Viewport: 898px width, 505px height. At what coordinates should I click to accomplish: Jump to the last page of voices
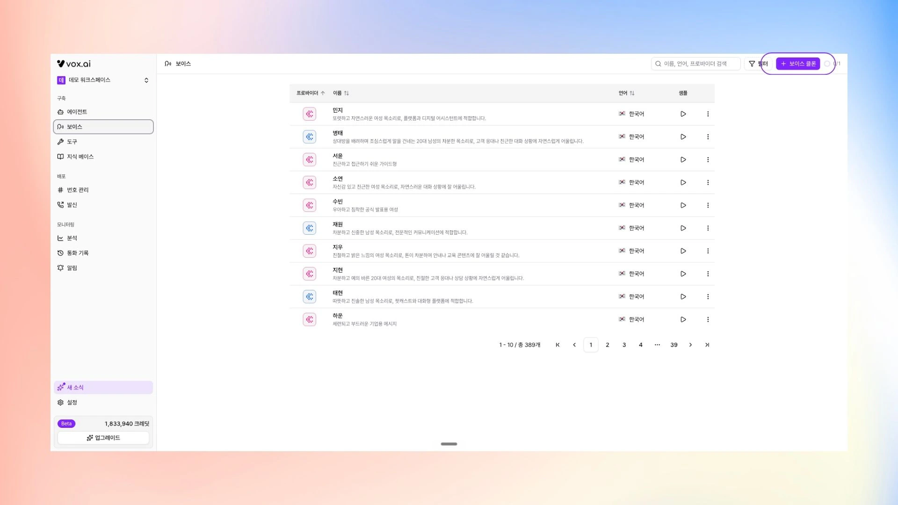click(707, 345)
